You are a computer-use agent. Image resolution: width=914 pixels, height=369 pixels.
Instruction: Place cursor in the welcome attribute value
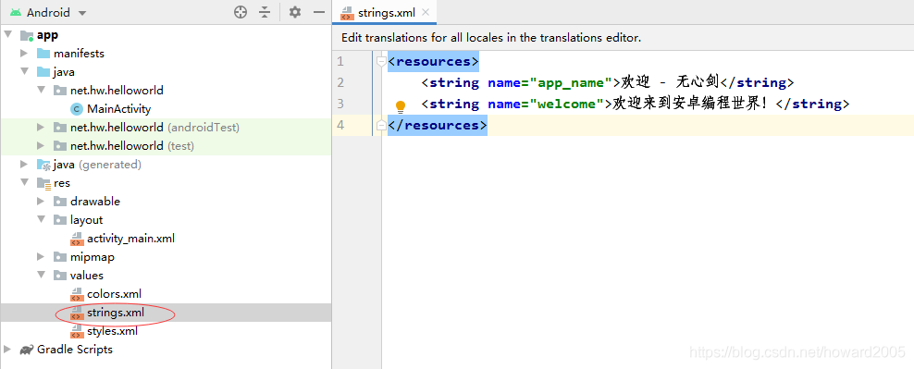click(x=566, y=105)
